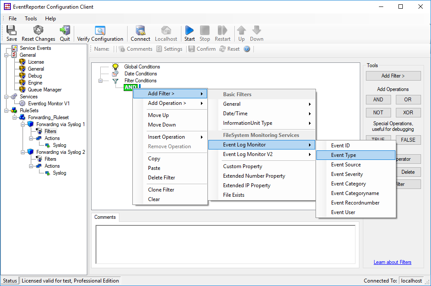Collapse Forwarding via Syslog 2 rule
The image size is (431, 286).
click(23, 152)
